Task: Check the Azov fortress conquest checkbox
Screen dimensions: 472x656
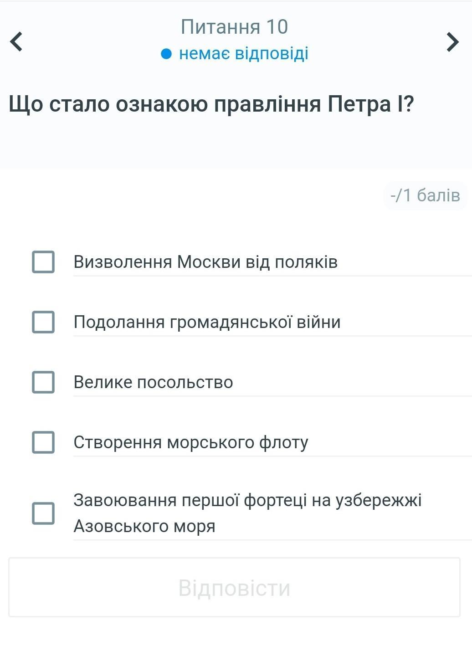Action: coord(43,513)
